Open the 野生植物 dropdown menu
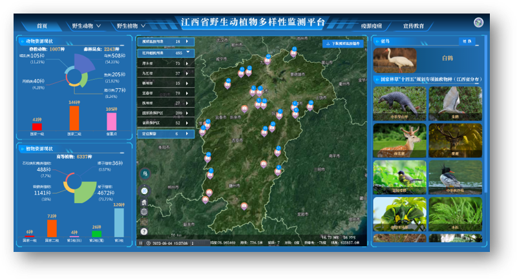Viewport: 517px width, 279px height. pos(132,26)
